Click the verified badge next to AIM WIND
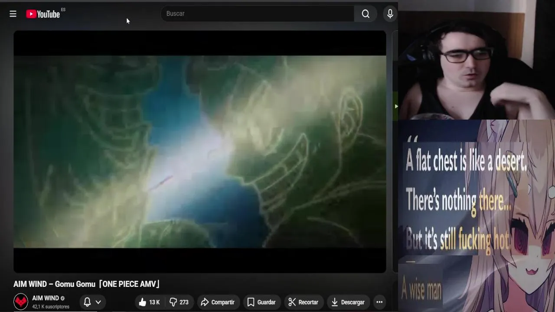The height and width of the screenshot is (312, 555). coord(62,298)
